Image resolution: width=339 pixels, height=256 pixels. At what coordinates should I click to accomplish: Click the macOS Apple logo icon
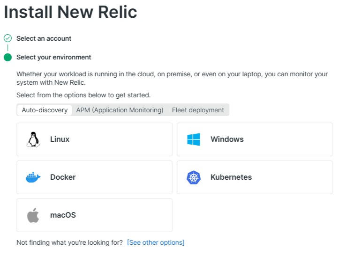[x=33, y=215]
